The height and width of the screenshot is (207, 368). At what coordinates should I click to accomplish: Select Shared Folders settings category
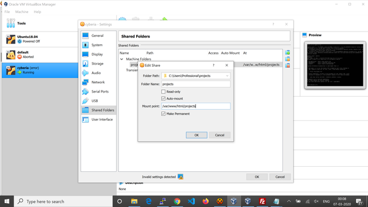[x=98, y=110]
